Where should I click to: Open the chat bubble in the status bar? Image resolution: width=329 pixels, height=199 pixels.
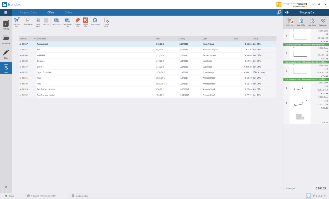coord(309,195)
